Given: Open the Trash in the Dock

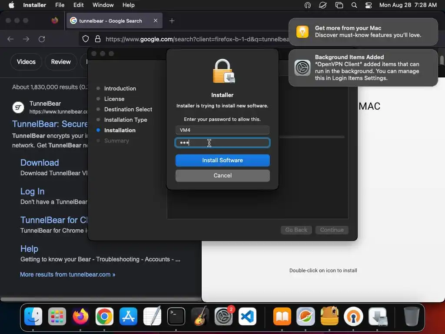Looking at the screenshot, I should (412, 316).
